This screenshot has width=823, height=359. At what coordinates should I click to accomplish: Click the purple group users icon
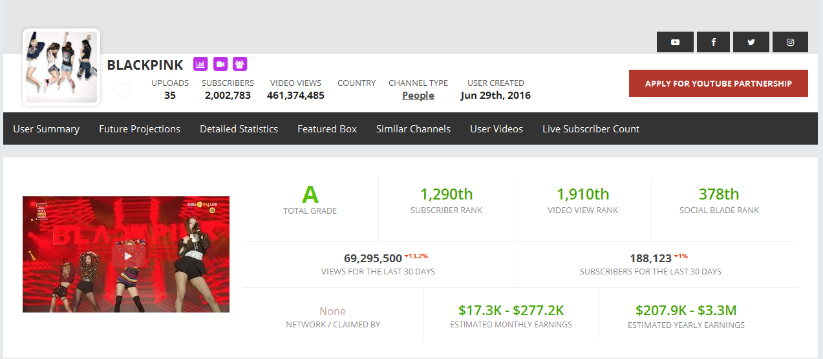pyautogui.click(x=240, y=64)
